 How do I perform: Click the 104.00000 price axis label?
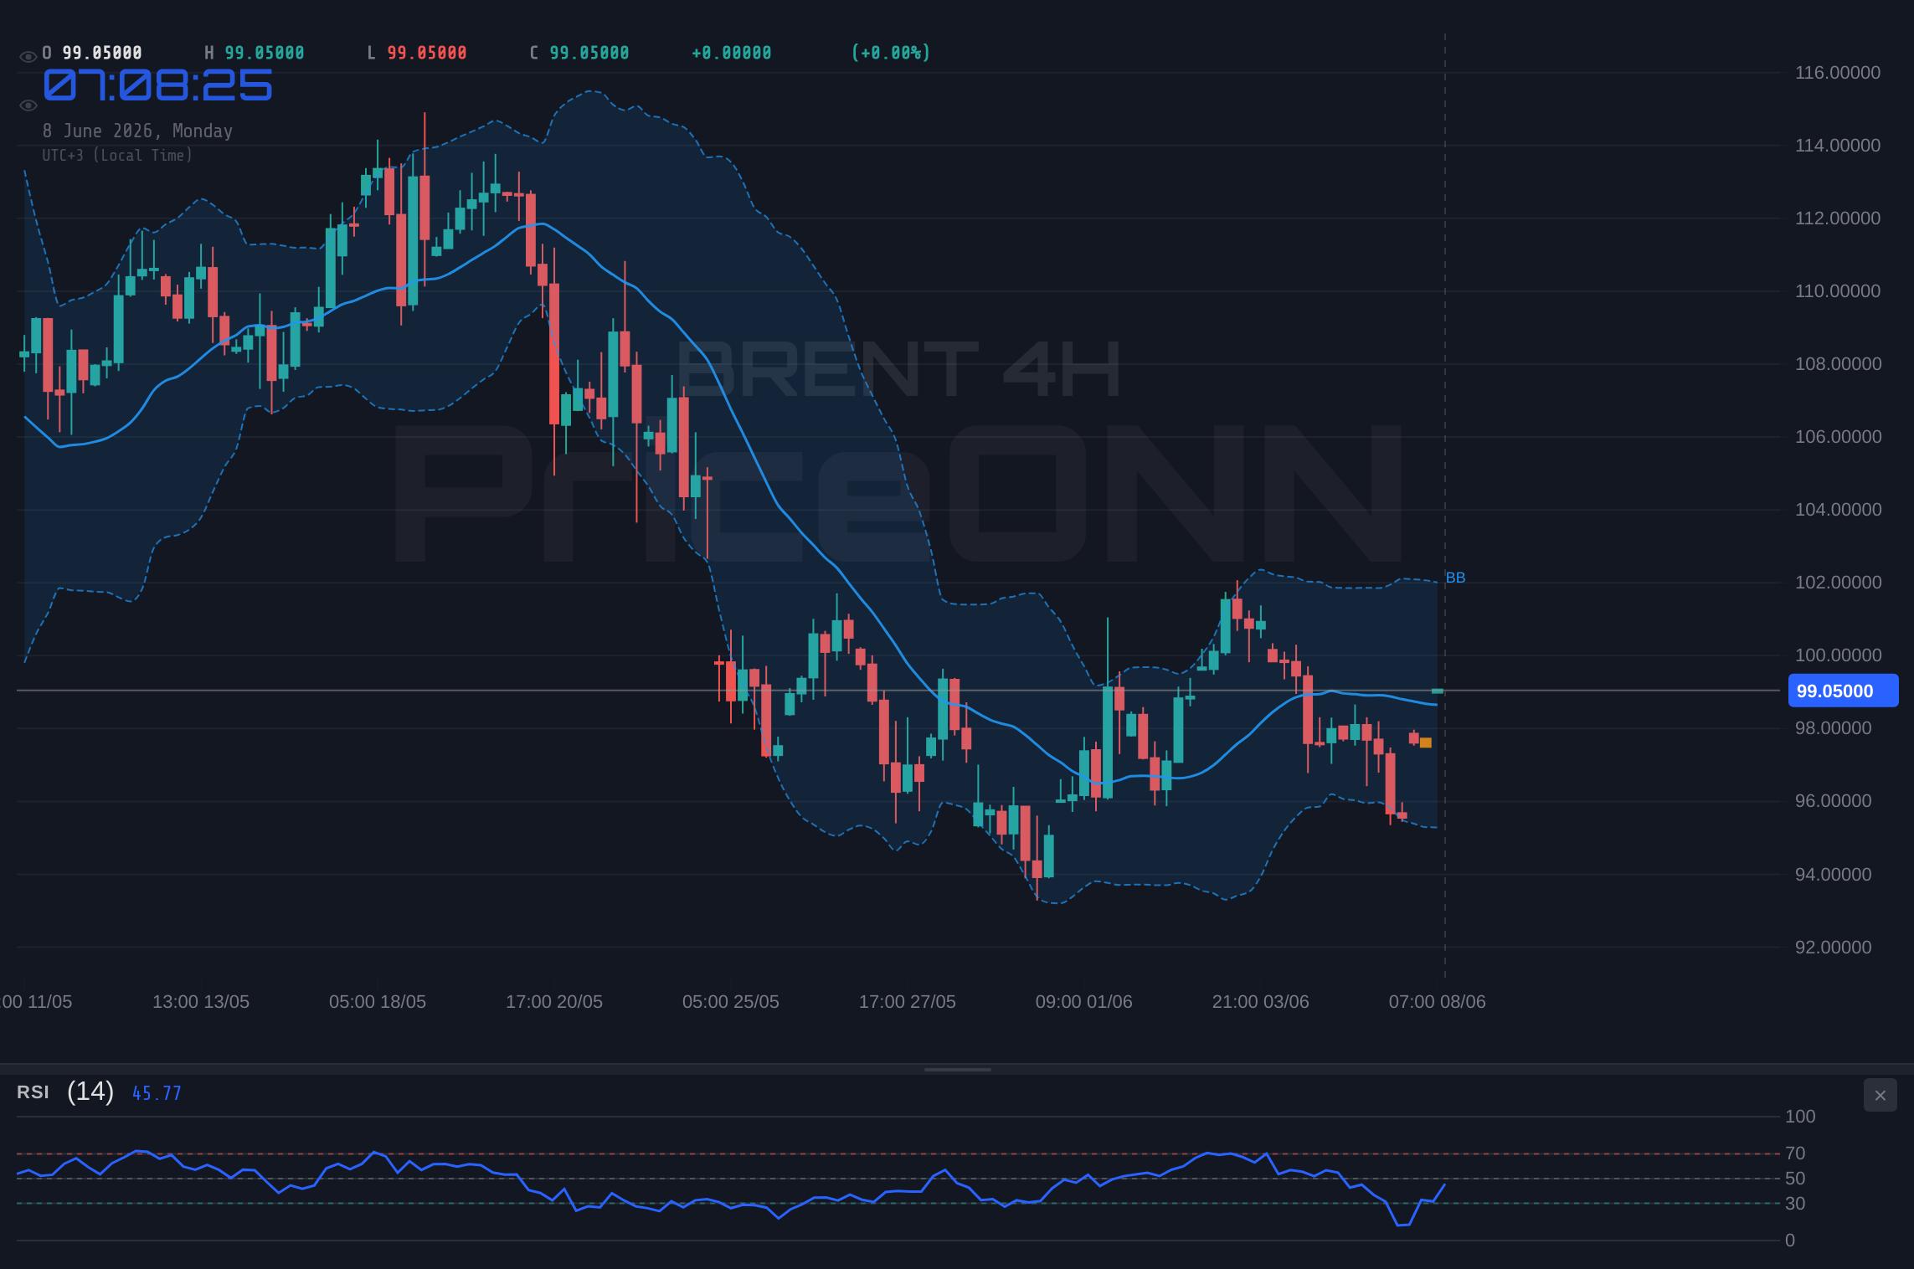1837,510
